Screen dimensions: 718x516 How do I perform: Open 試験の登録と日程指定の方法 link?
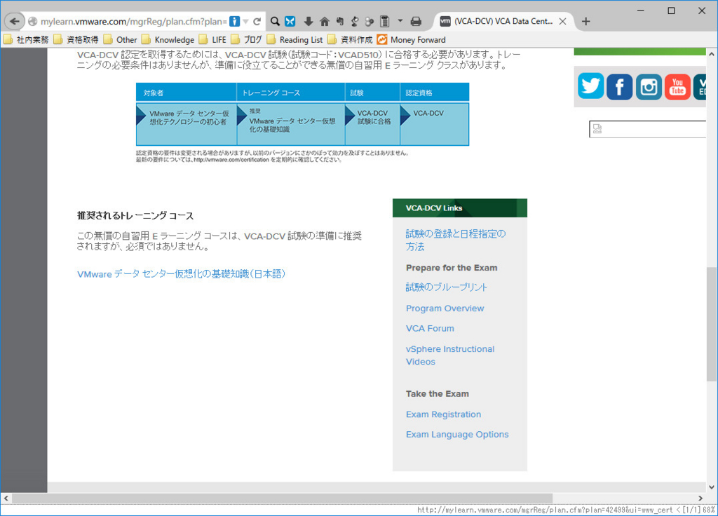[456, 240]
